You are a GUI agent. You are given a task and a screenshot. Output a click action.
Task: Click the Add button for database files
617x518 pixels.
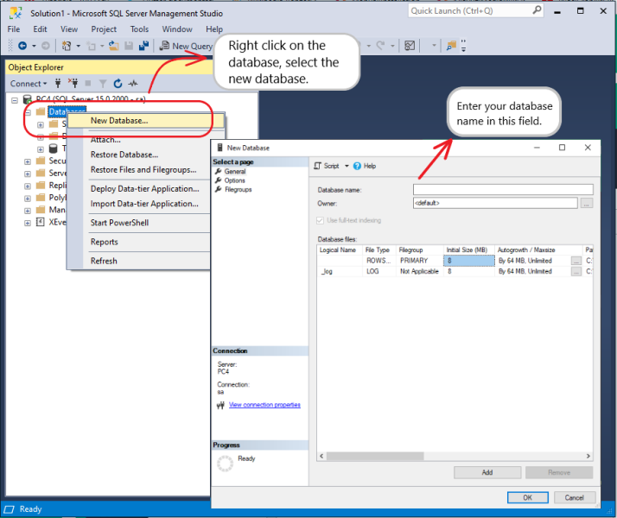(x=487, y=472)
